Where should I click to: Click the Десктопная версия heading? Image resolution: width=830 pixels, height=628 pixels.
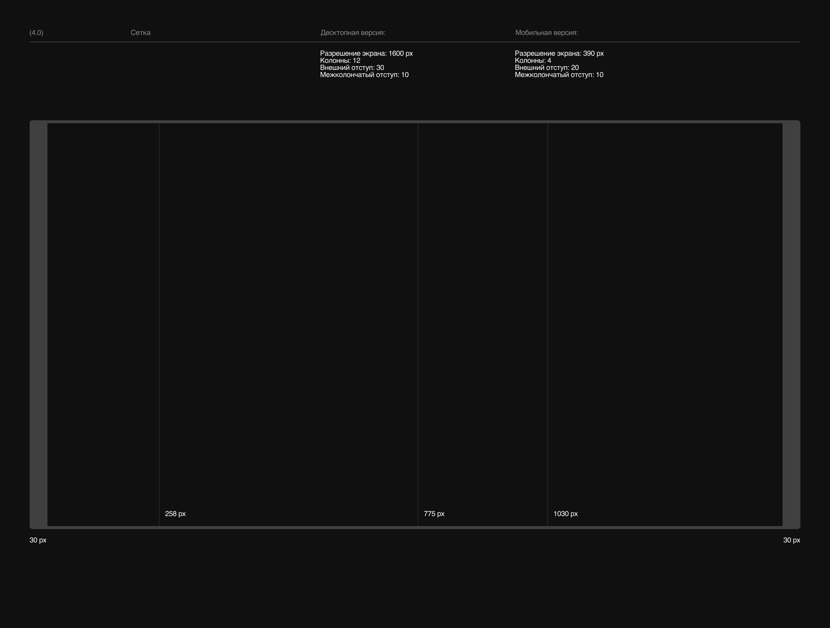pos(353,33)
